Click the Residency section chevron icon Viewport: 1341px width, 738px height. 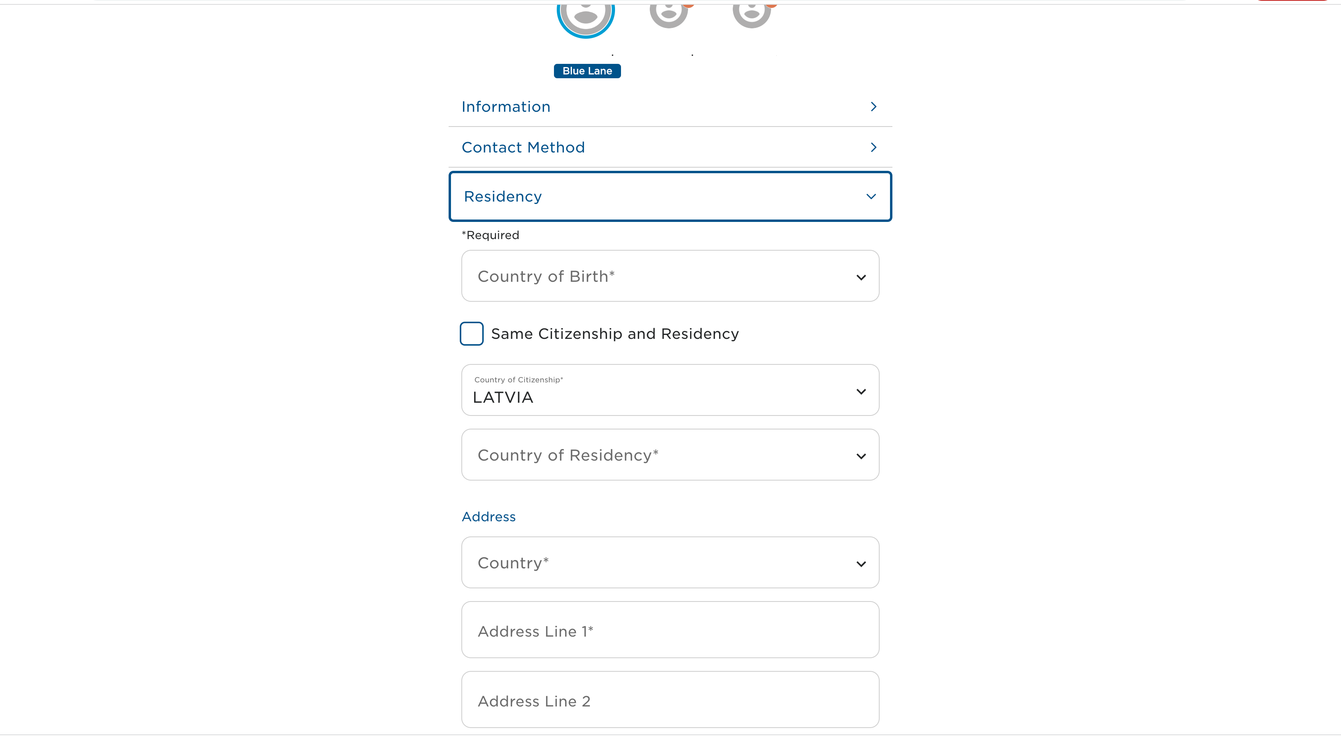pyautogui.click(x=870, y=196)
